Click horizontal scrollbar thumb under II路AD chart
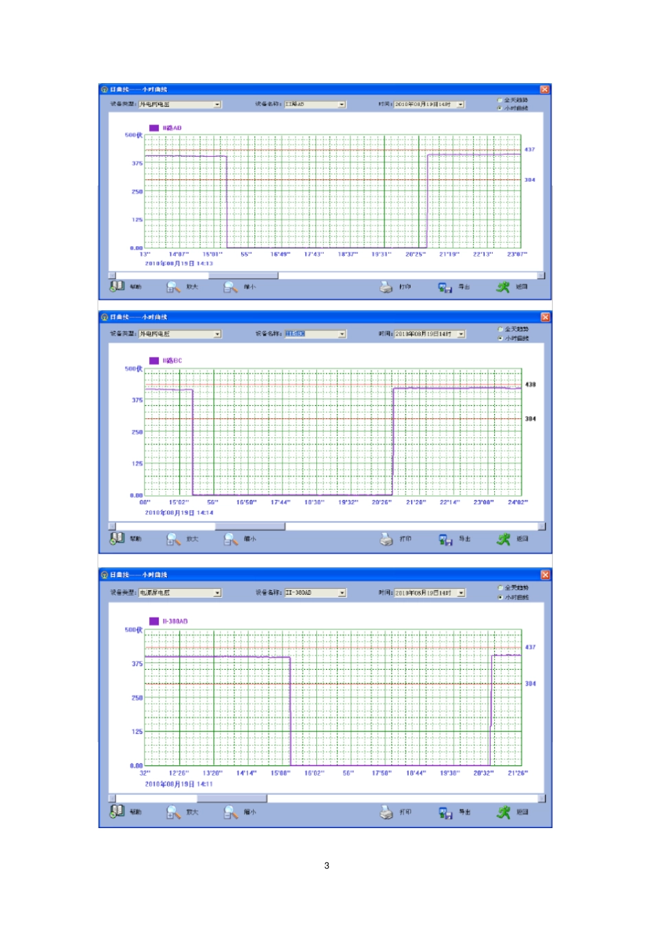The width and height of the screenshot is (653, 925). click(243, 276)
